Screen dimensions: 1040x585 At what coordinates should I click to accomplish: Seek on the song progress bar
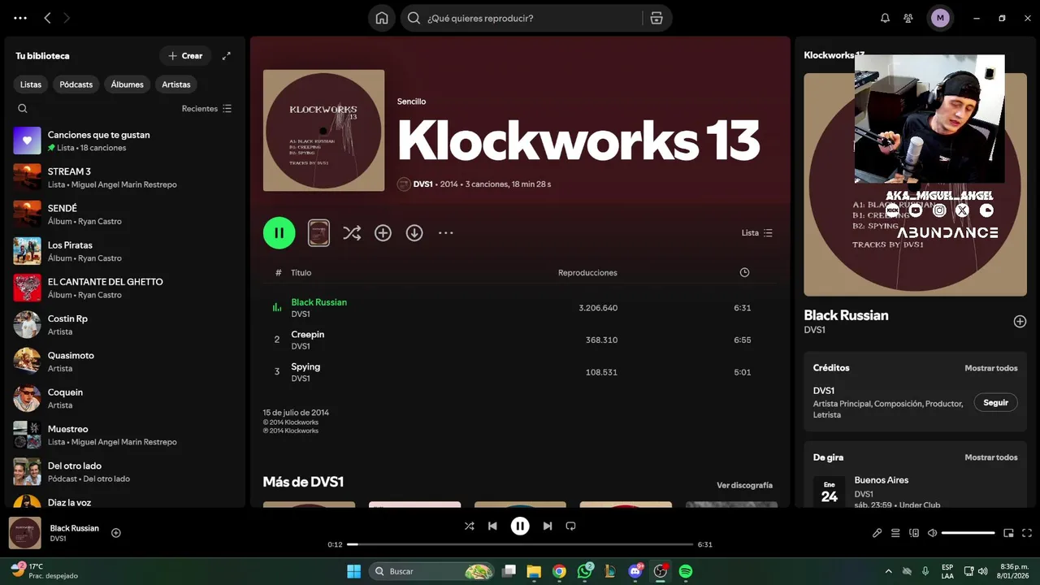click(520, 544)
